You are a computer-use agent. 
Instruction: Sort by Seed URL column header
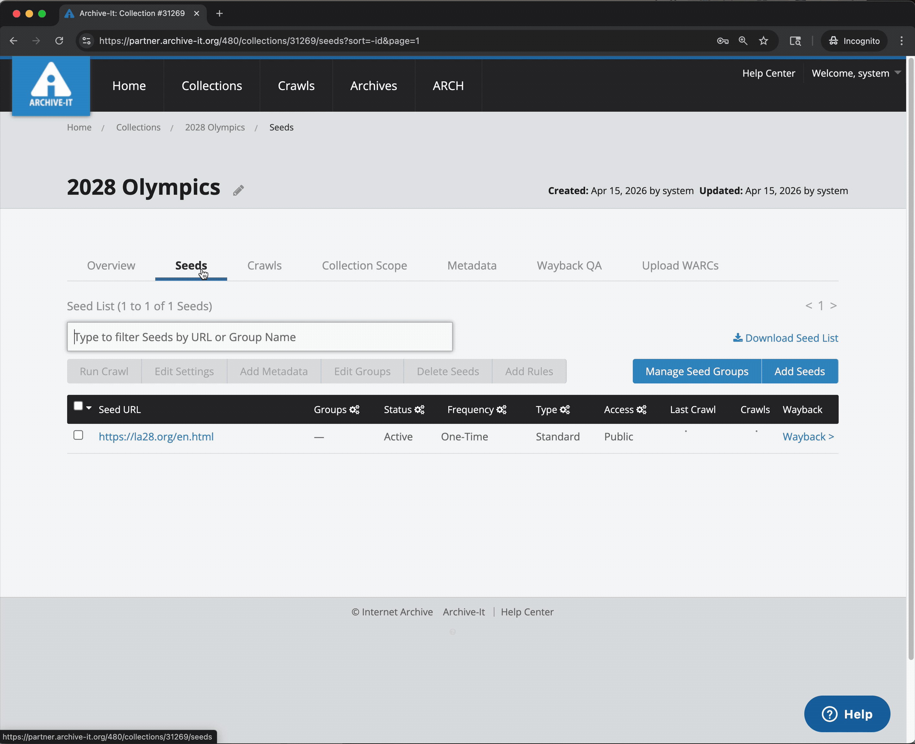click(119, 409)
